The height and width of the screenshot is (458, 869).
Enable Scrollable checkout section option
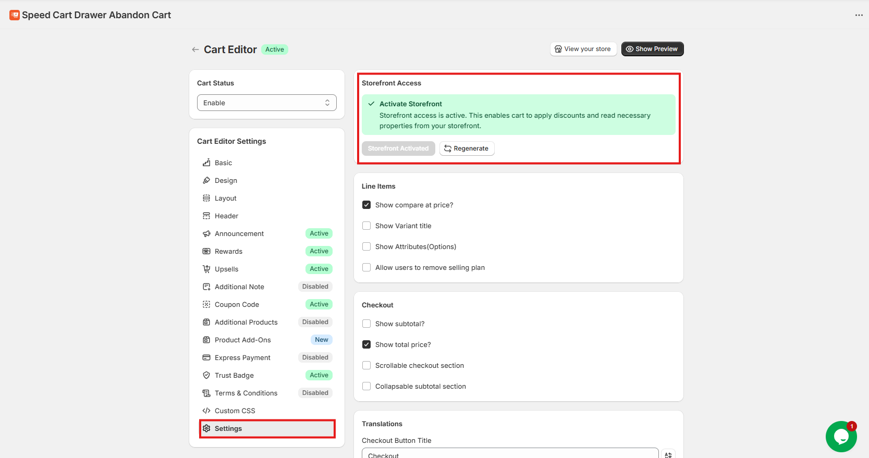click(366, 365)
